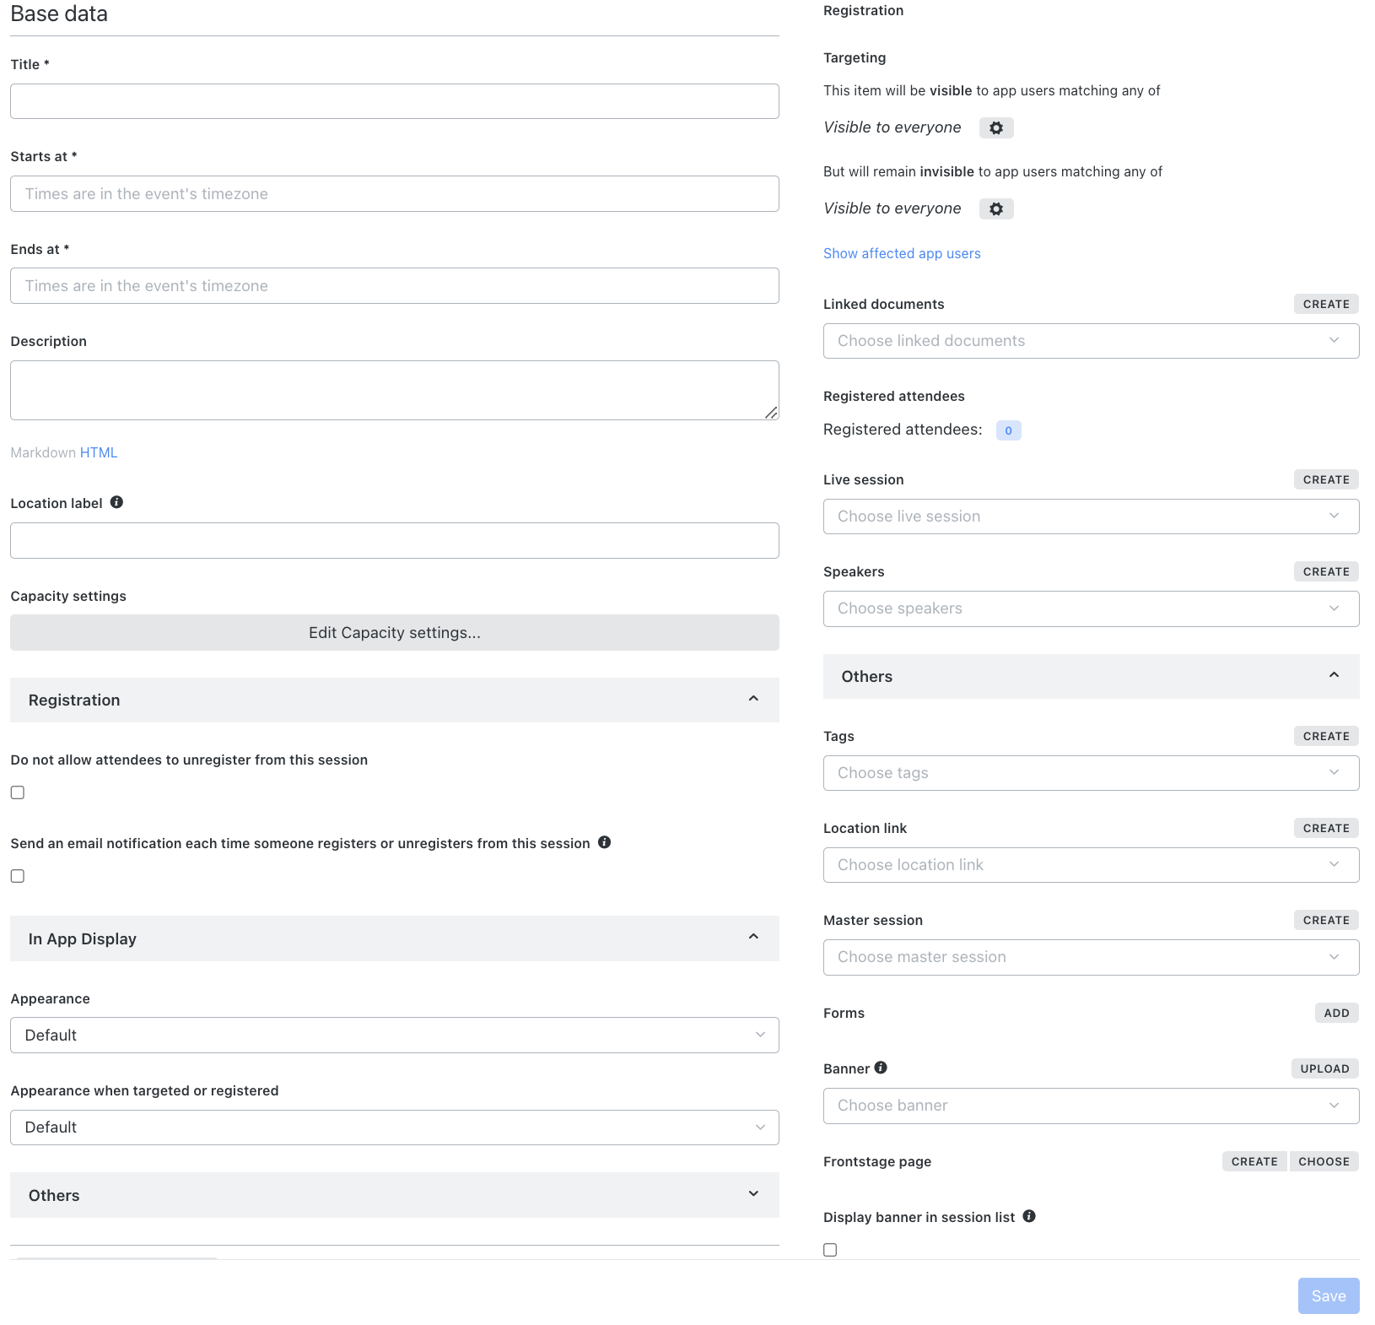Click the info icon next to Banner
Screen dimensions: 1375x1325
[882, 1067]
